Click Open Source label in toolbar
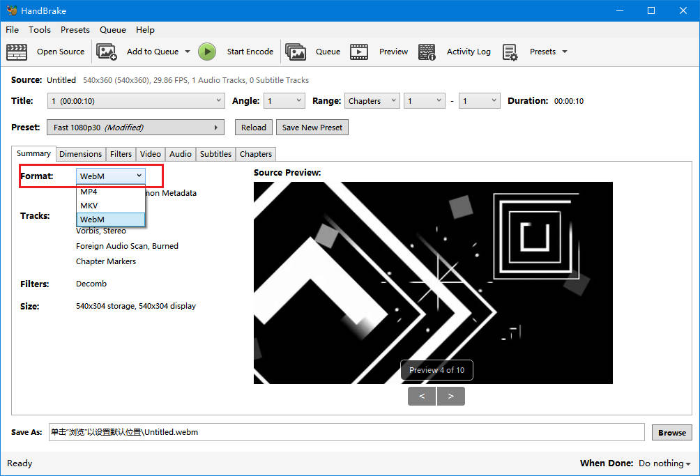This screenshot has height=476, width=700. pos(61,52)
